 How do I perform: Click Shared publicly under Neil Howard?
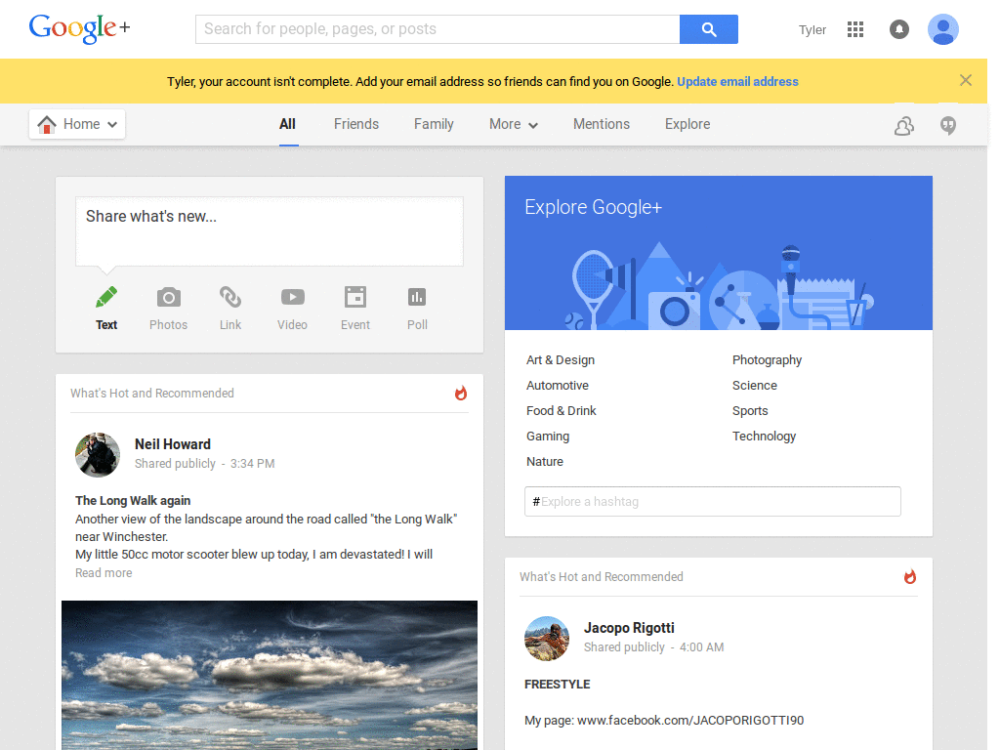point(175,464)
